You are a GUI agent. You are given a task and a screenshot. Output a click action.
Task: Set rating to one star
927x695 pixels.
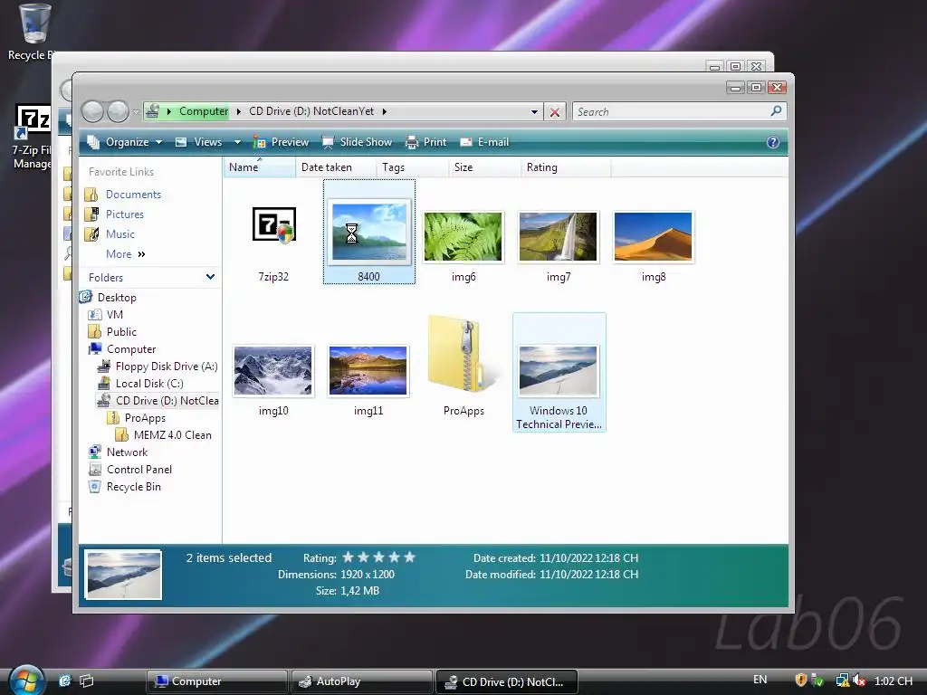349,557
